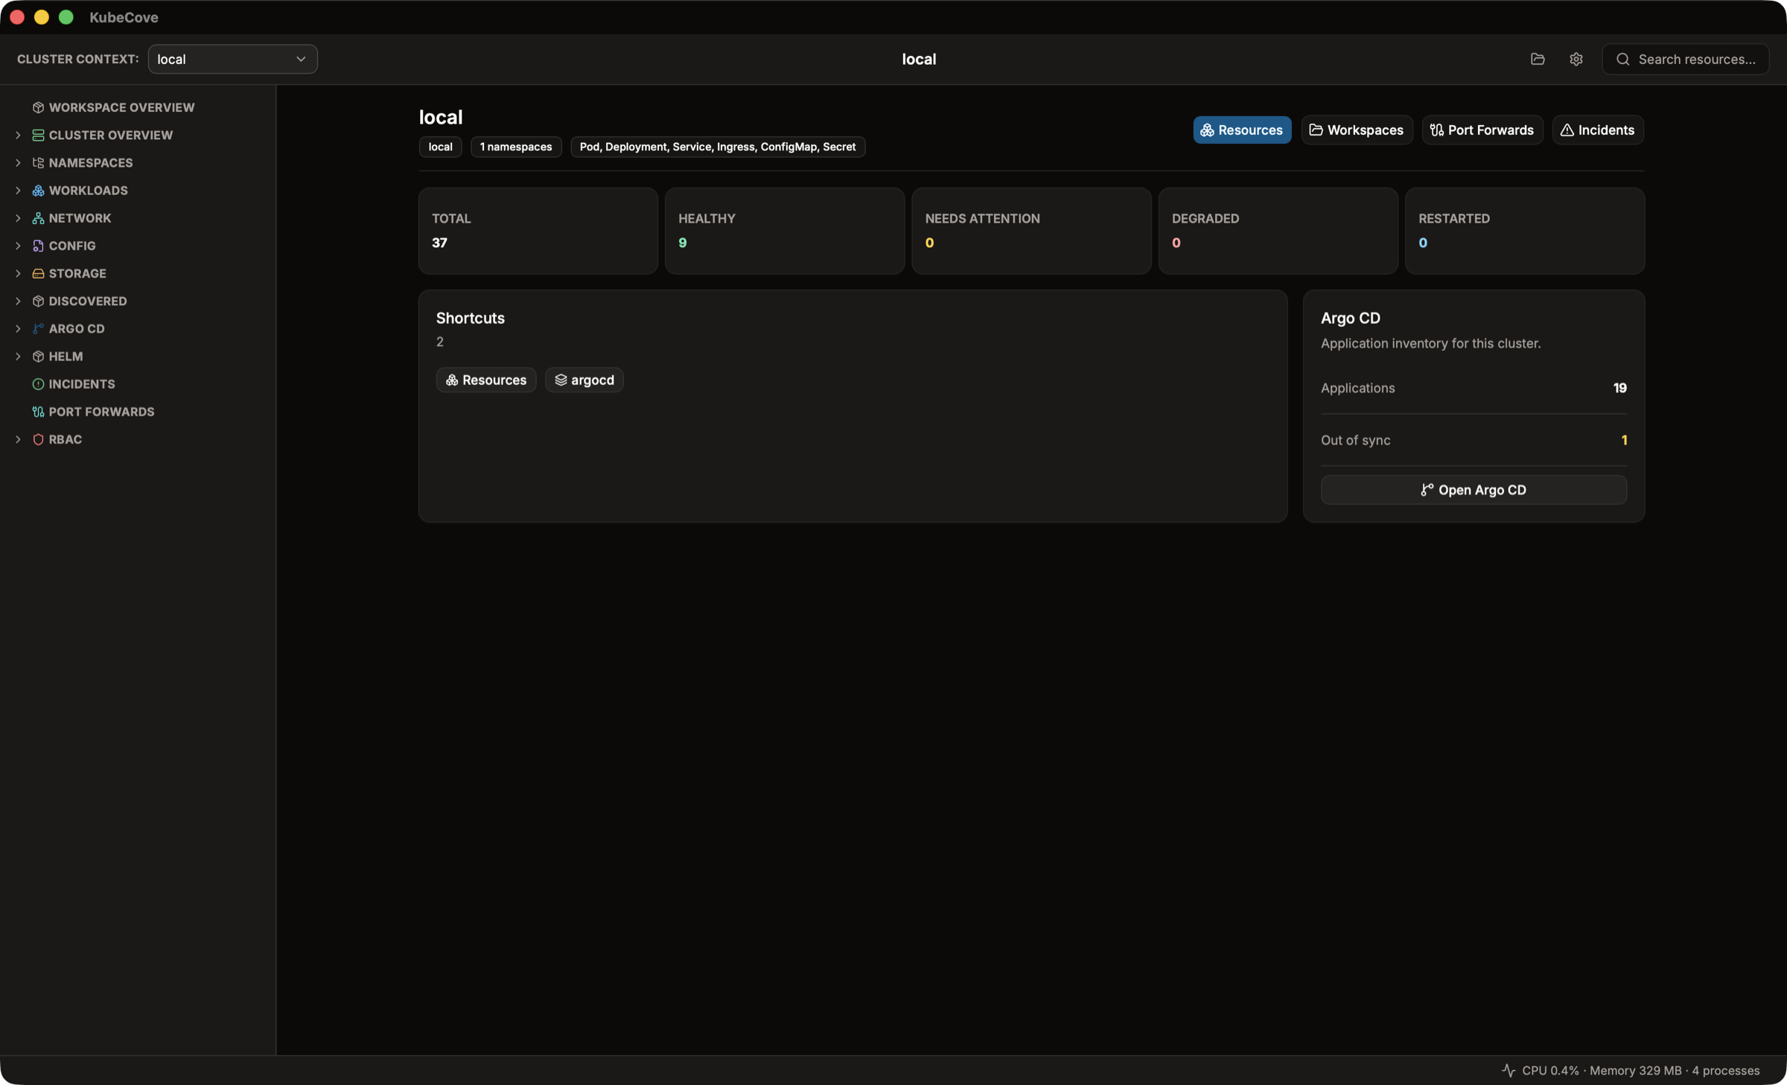The image size is (1787, 1085).
Task: Click "Application inventory for this cluster." text
Action: [x=1430, y=343]
